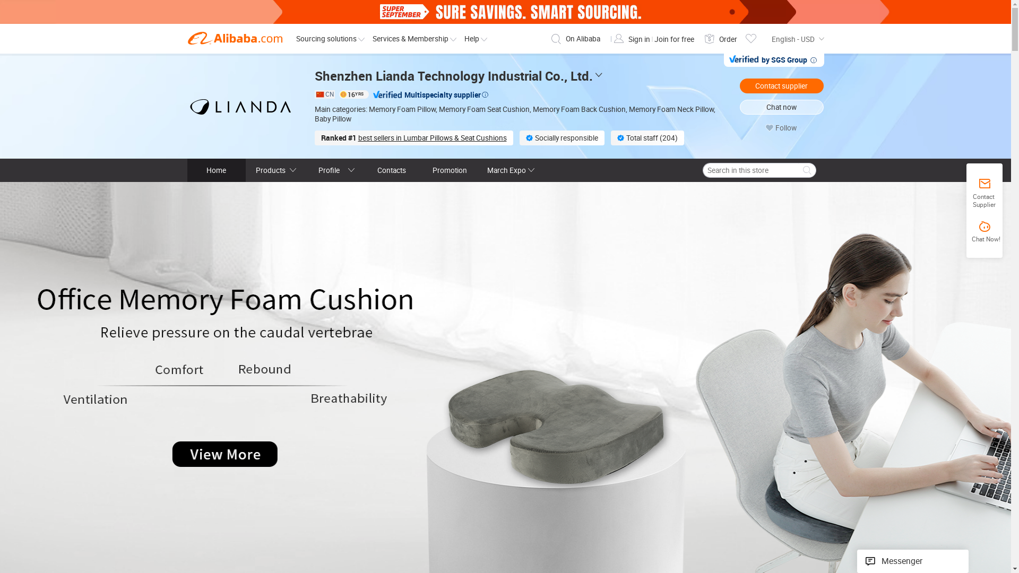Open best sellers in Lumbar Pillows link

click(432, 138)
